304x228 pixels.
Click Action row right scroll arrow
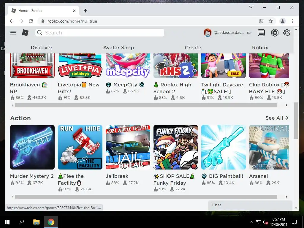pos(287,197)
